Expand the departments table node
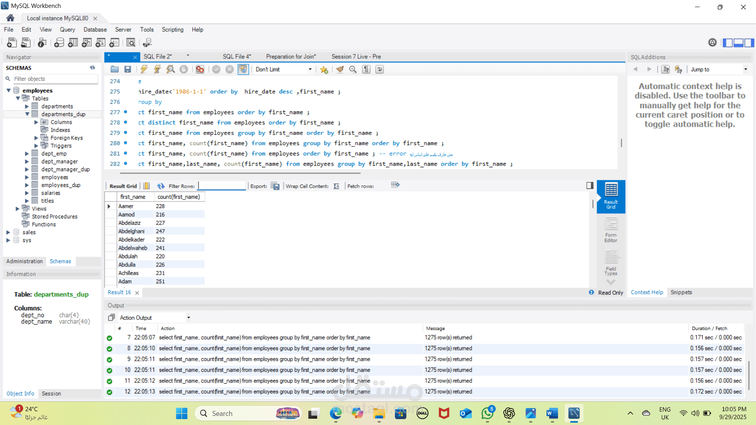 (27, 106)
